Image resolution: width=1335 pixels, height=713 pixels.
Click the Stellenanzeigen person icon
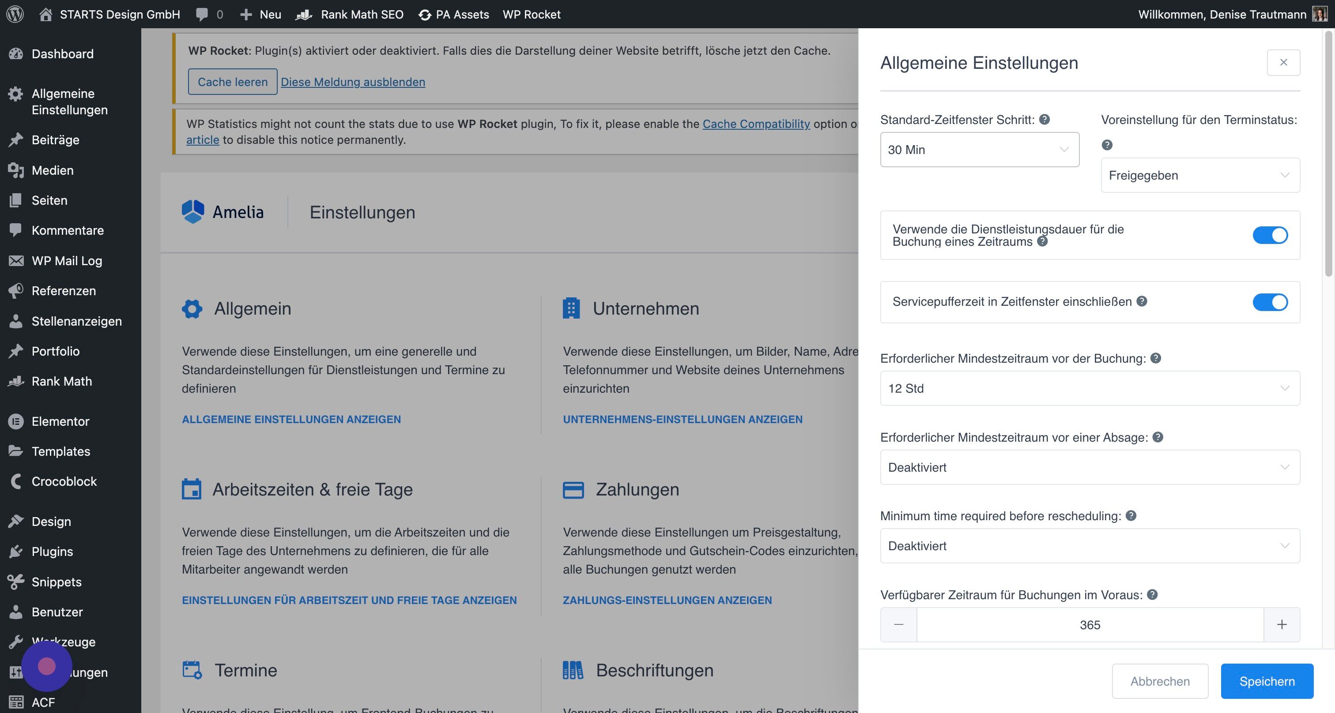16,321
